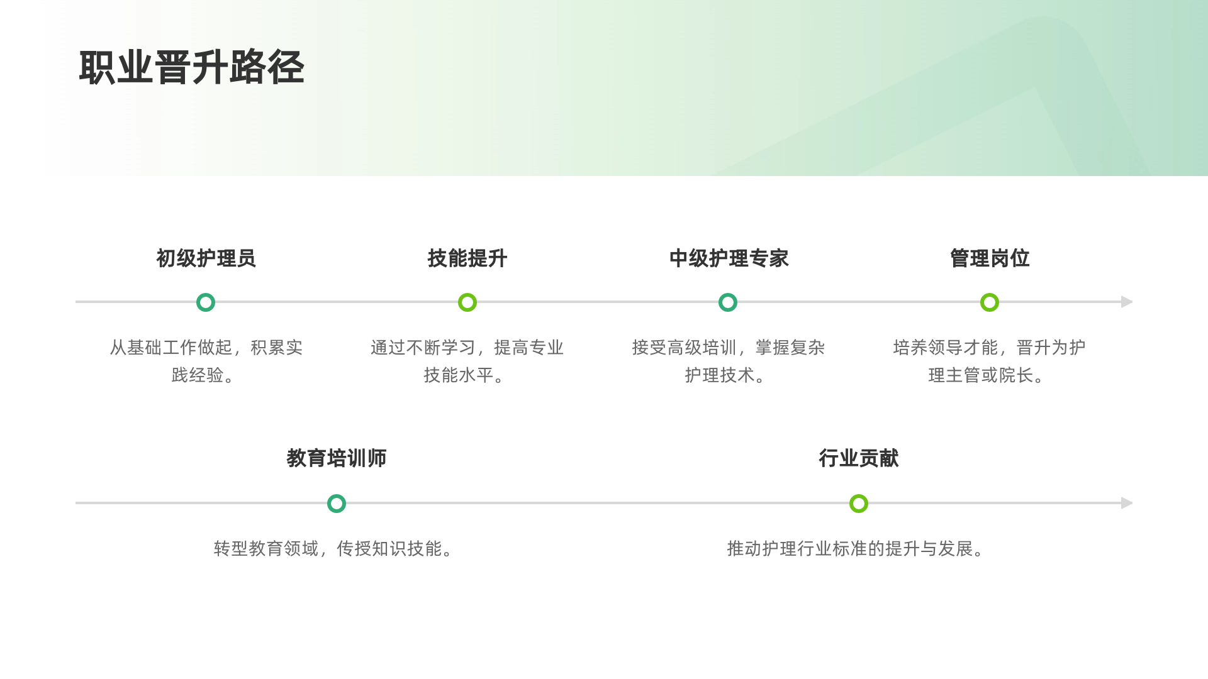Viewport: 1208px width, 679px height.
Task: Click the 中级护理专家 timeline circle marker
Action: click(728, 302)
